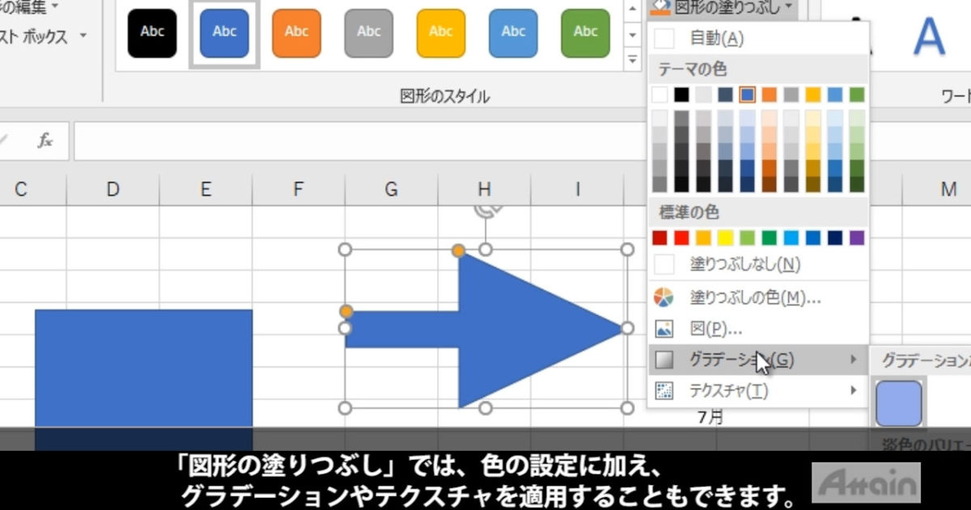
Task: Click column header H
Action: pyautogui.click(x=484, y=189)
